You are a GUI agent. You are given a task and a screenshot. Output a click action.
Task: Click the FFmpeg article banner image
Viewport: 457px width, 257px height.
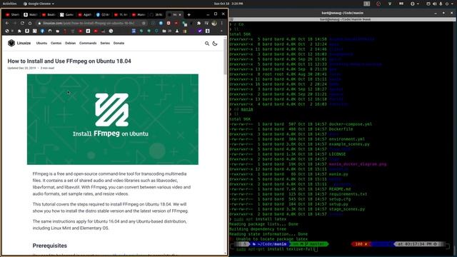tap(113, 119)
